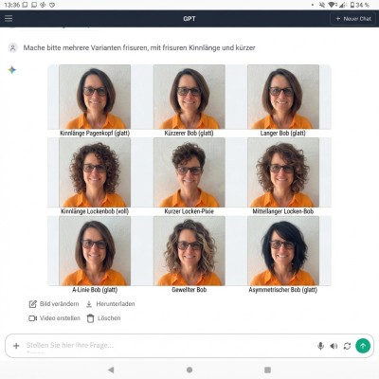The height and width of the screenshot is (379, 379).
Task: Click the colorful assistant sparkle icon
Action: pyautogui.click(x=12, y=70)
